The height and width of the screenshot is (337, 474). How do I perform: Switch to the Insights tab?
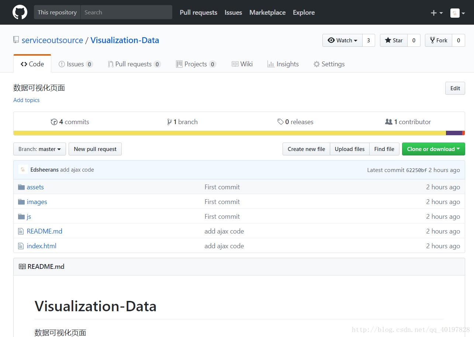(x=283, y=64)
